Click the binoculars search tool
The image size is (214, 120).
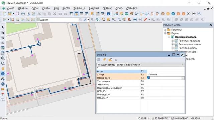click(3, 79)
